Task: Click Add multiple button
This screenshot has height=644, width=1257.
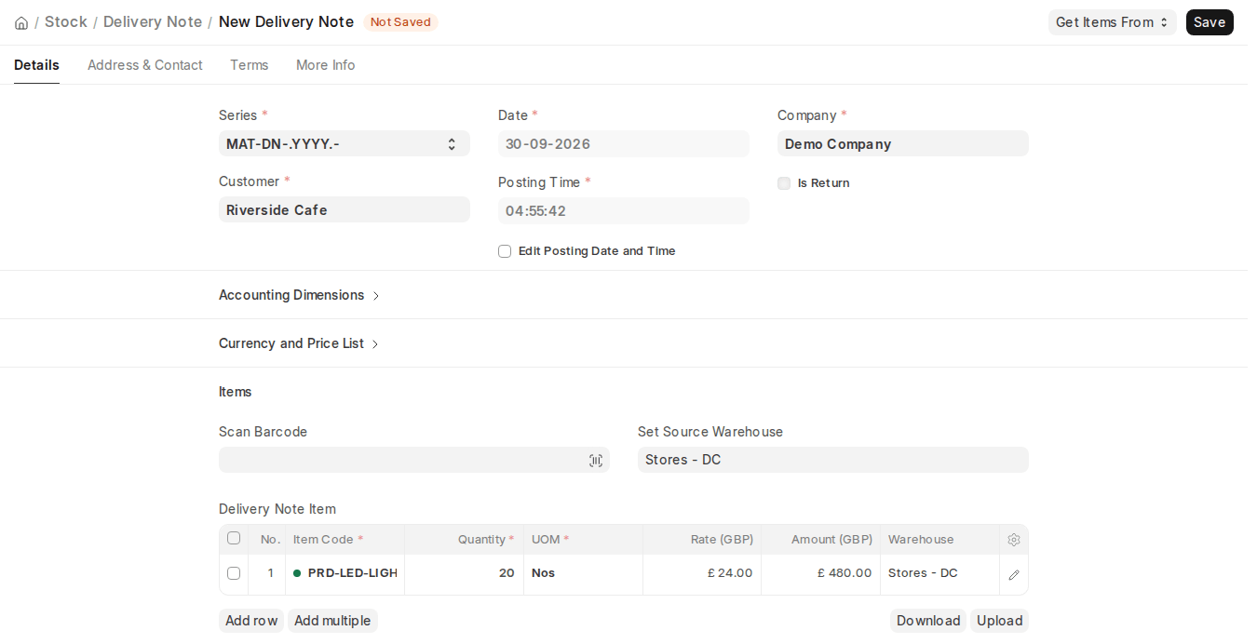Action: coord(332,621)
